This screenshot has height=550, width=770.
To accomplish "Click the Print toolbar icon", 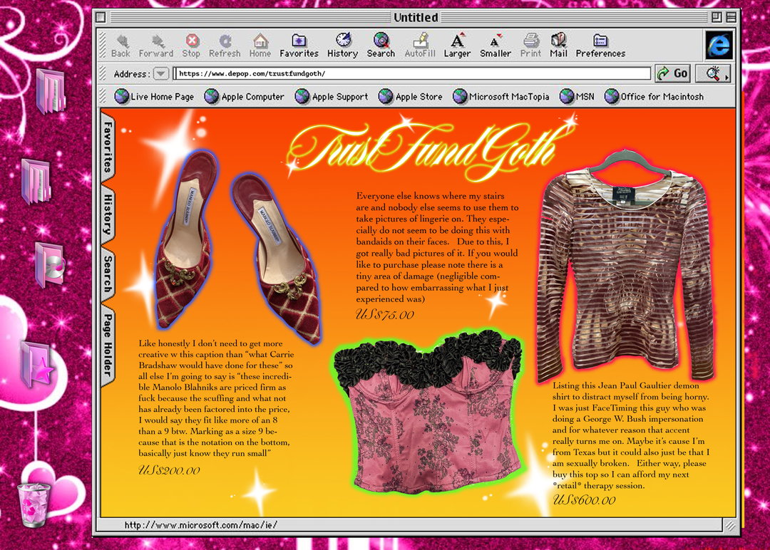I will point(531,45).
